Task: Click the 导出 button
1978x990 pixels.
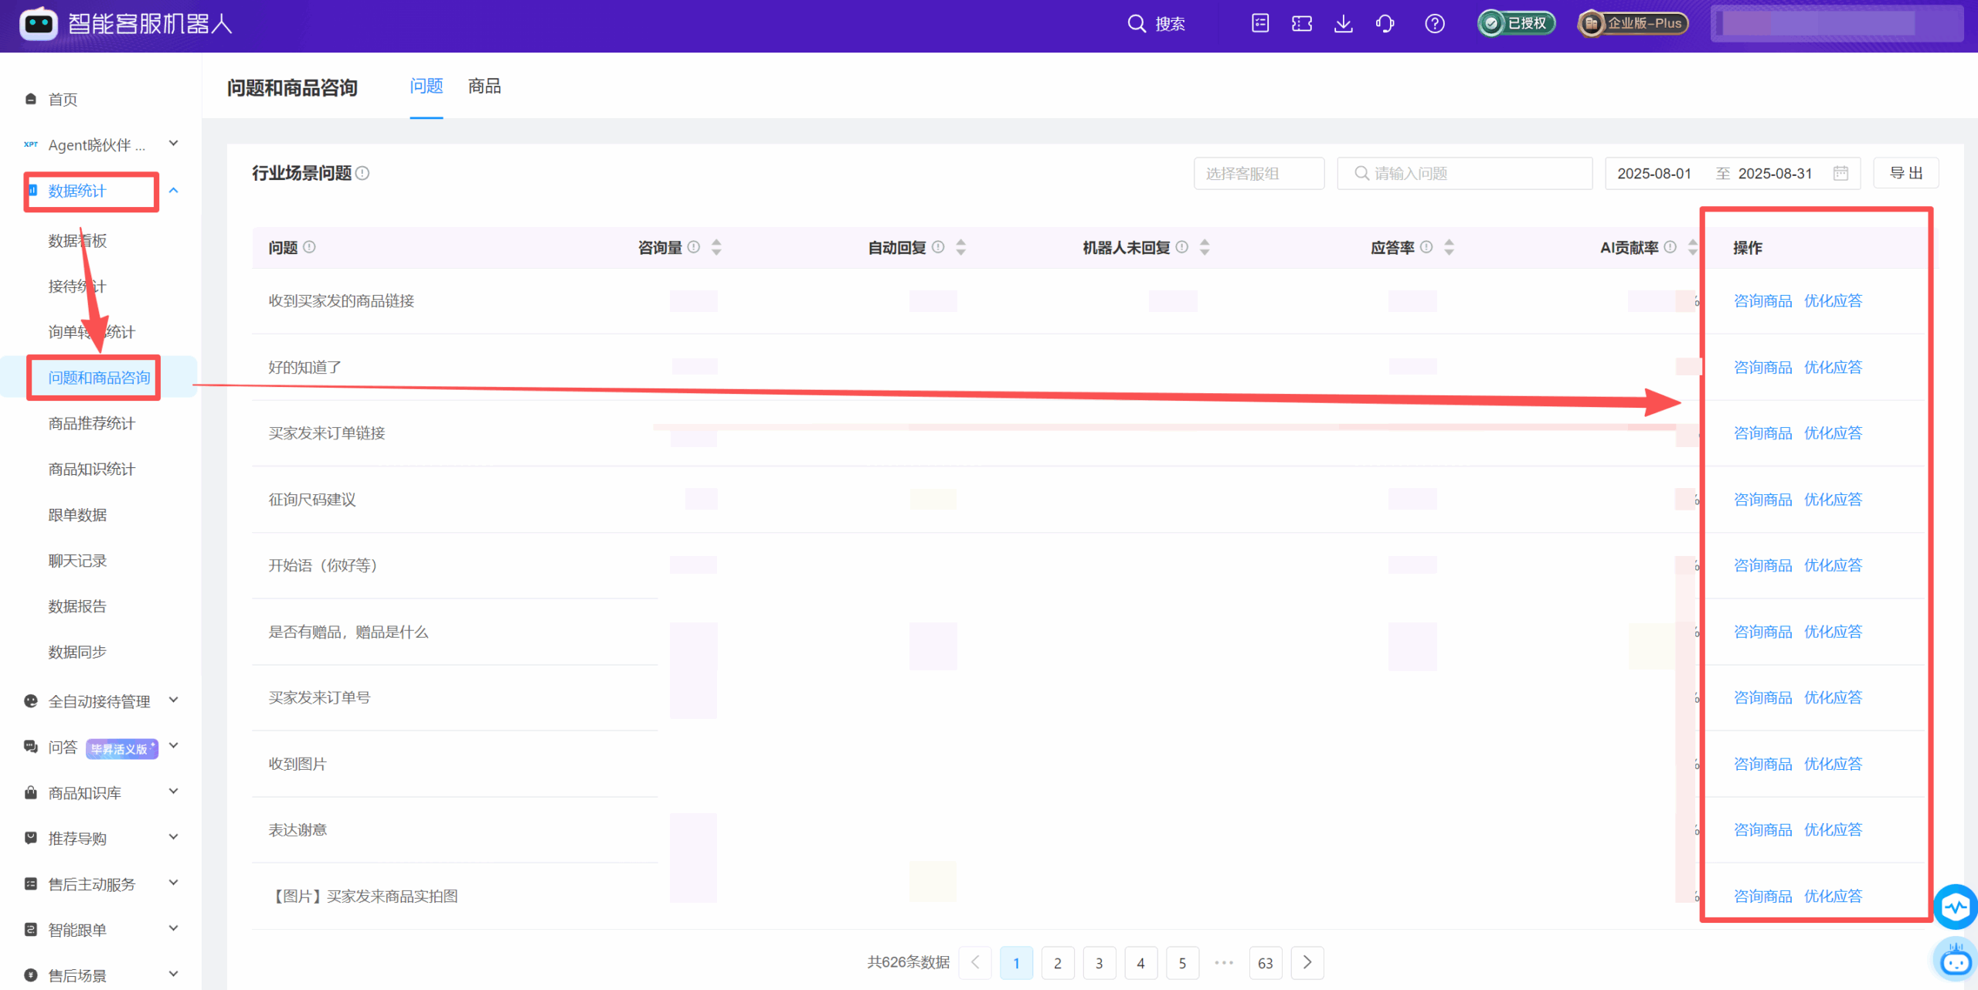Action: pyautogui.click(x=1905, y=173)
